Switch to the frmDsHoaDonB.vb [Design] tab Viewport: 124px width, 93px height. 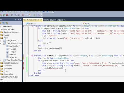coord(55,20)
